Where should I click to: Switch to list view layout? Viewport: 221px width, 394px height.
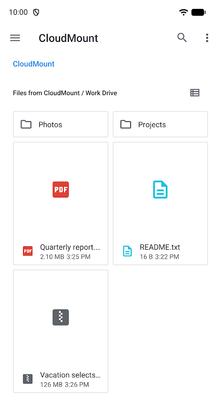point(194,93)
